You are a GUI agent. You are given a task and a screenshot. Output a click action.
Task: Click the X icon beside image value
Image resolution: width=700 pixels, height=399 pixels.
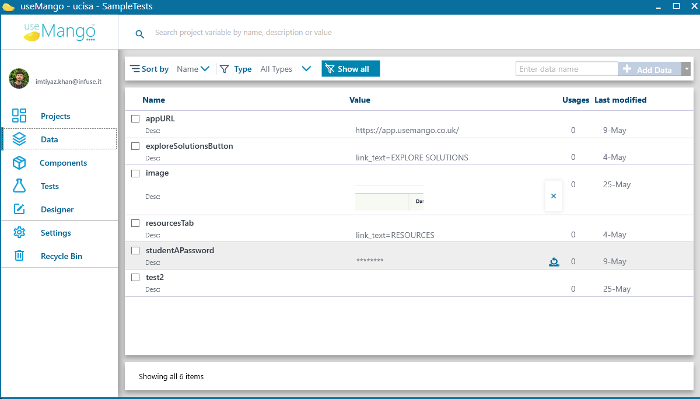click(x=554, y=196)
